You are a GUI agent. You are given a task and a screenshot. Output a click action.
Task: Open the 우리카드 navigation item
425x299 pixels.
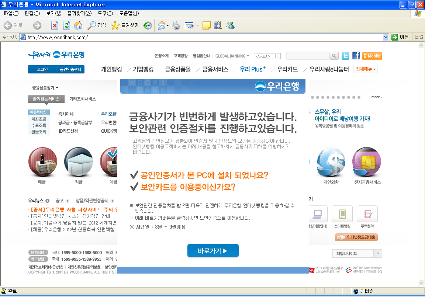click(x=287, y=69)
